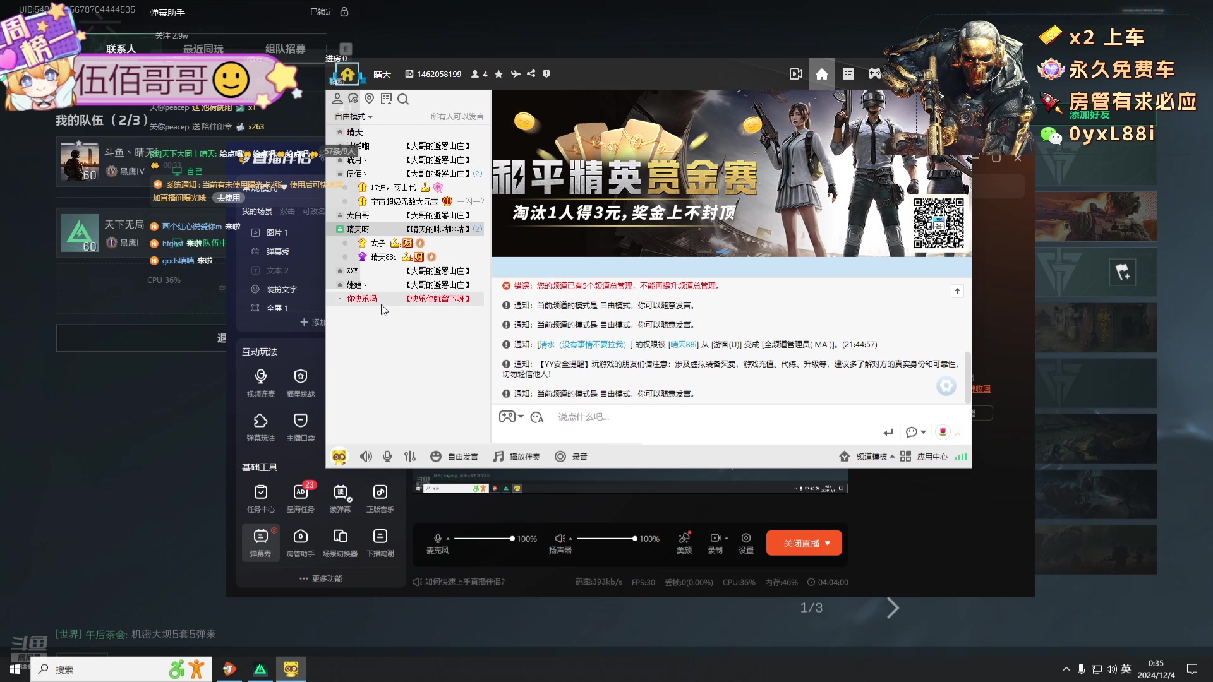1213x682 pixels.
Task: Expand microphone device arrow next to mic icon
Action: (x=448, y=539)
